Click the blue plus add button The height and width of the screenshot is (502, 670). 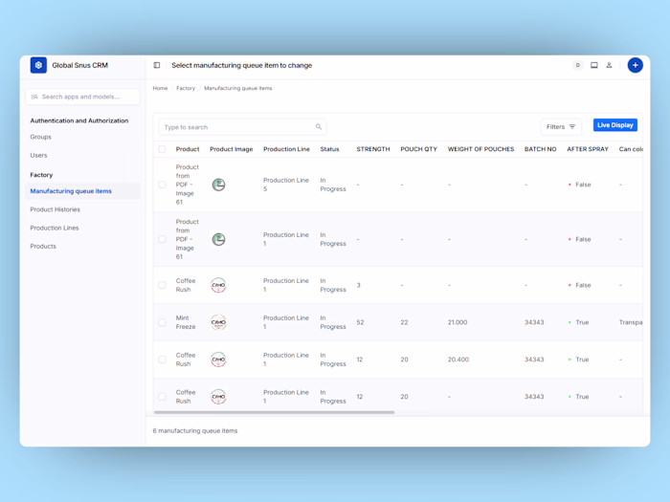(x=635, y=65)
